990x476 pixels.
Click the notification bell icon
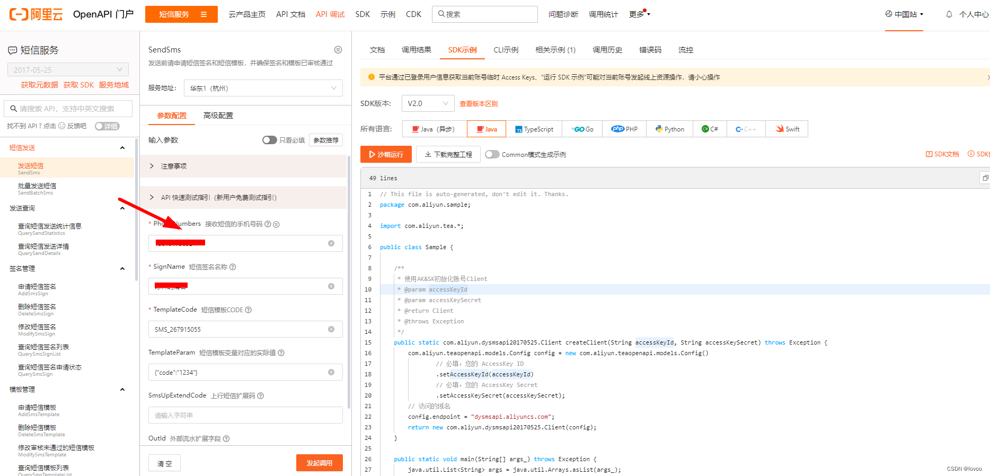tap(949, 14)
